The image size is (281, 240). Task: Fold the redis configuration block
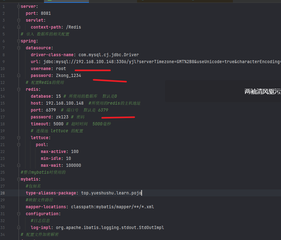(x=19, y=90)
